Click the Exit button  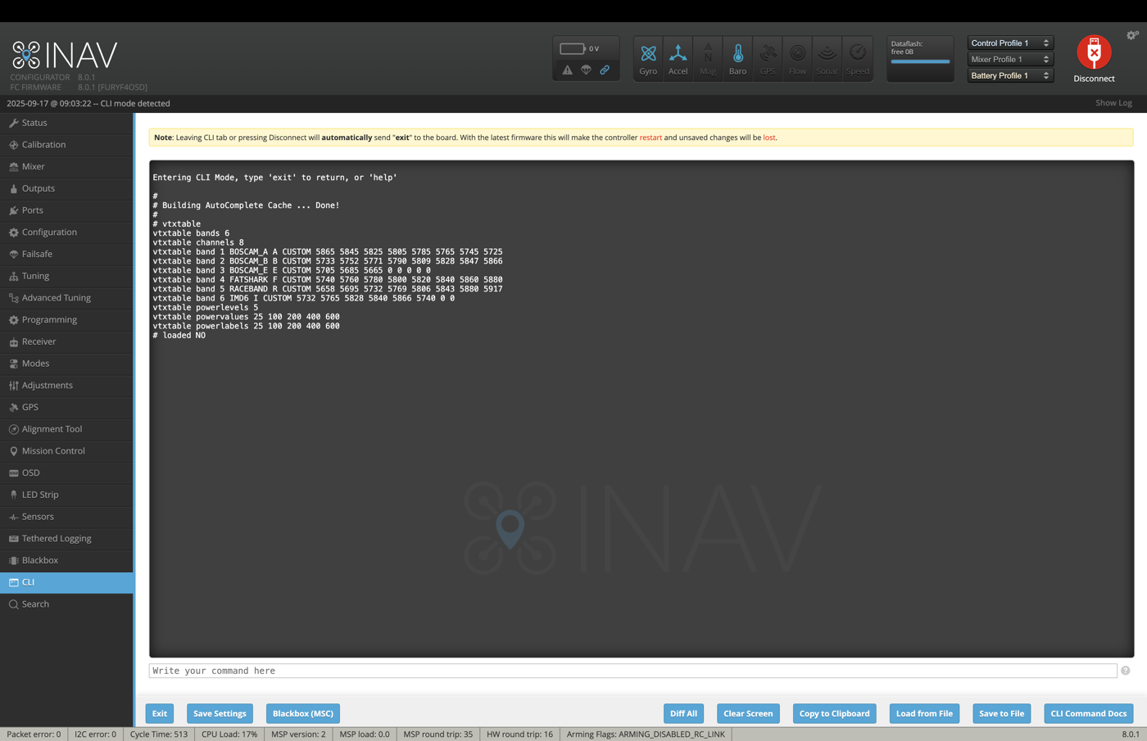click(160, 713)
